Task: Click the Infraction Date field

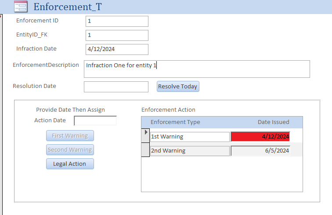Action: pos(117,49)
